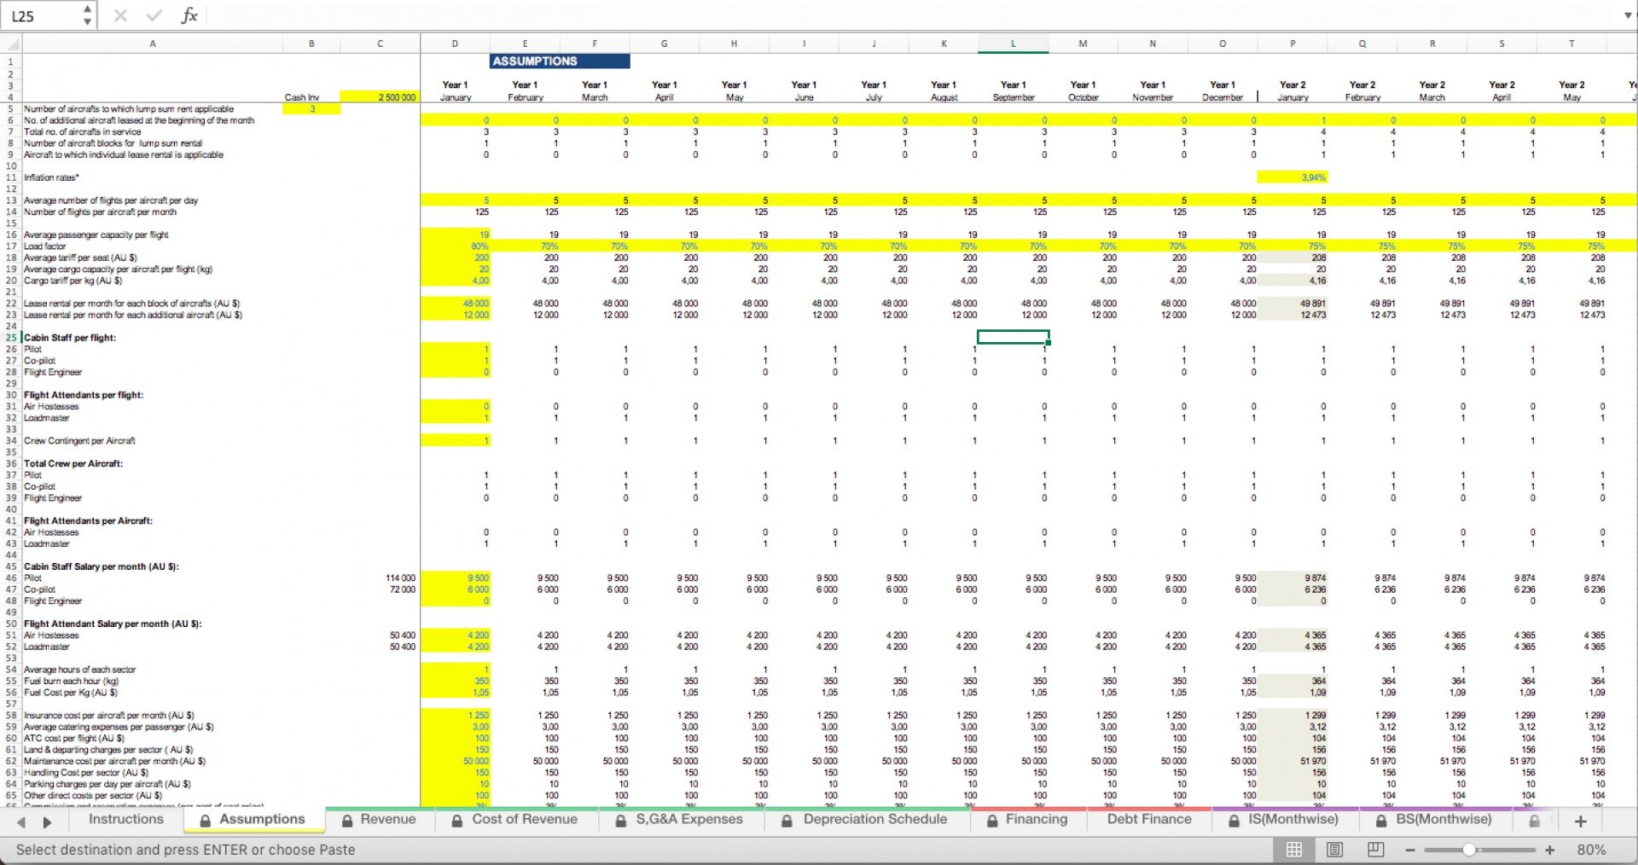Open the Financing sheet tab
1638x865 pixels.
pyautogui.click(x=1027, y=819)
